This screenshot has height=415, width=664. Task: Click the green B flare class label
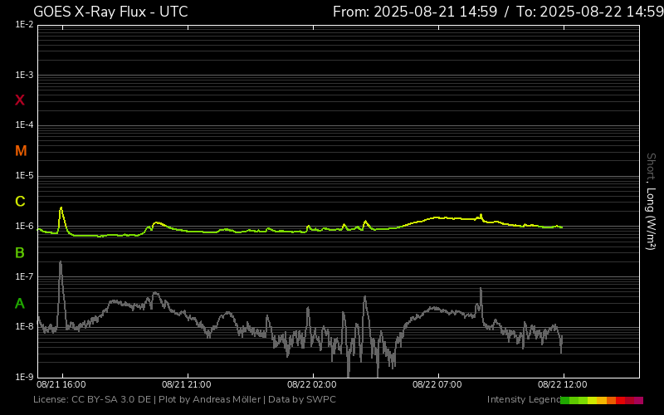(20, 252)
